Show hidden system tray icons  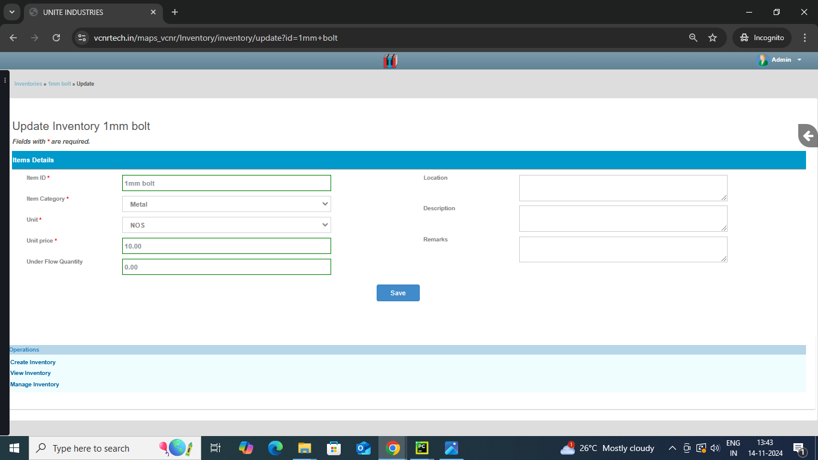click(x=672, y=448)
